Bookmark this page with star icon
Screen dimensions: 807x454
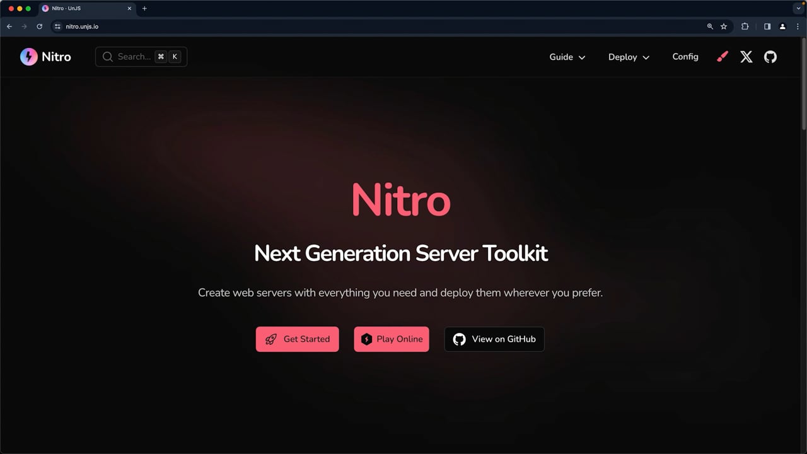tap(724, 26)
